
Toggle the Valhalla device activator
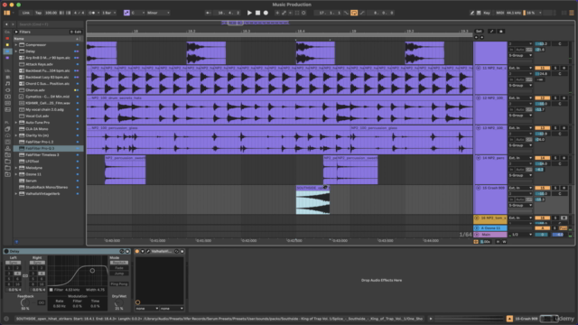pyautogui.click(x=137, y=251)
